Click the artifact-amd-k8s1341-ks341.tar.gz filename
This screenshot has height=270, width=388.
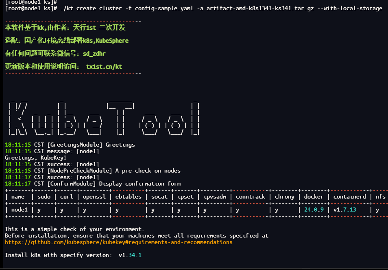(260, 9)
